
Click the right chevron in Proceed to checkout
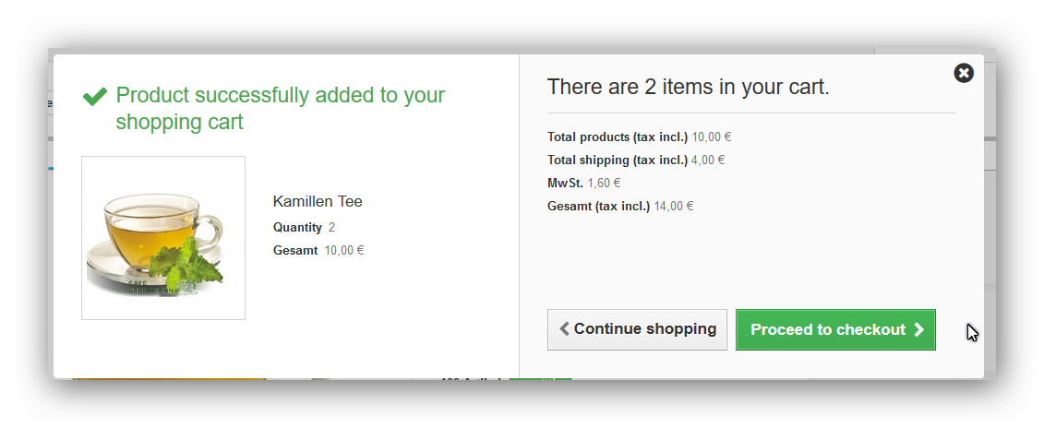tap(918, 330)
